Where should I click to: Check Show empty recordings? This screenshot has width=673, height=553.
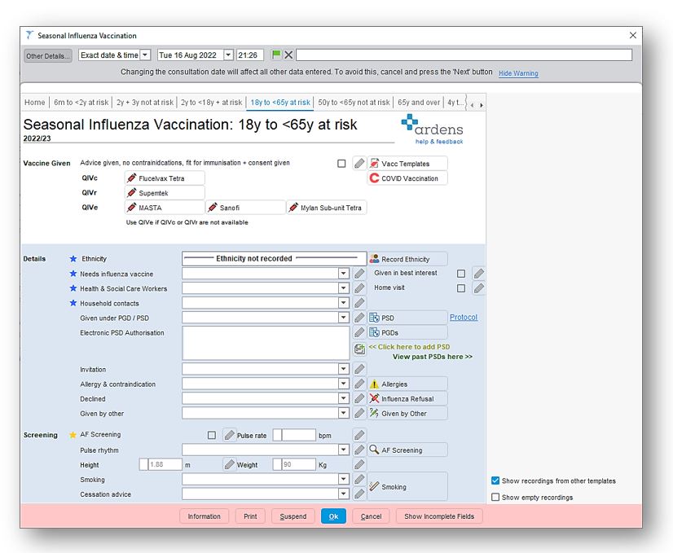click(495, 497)
